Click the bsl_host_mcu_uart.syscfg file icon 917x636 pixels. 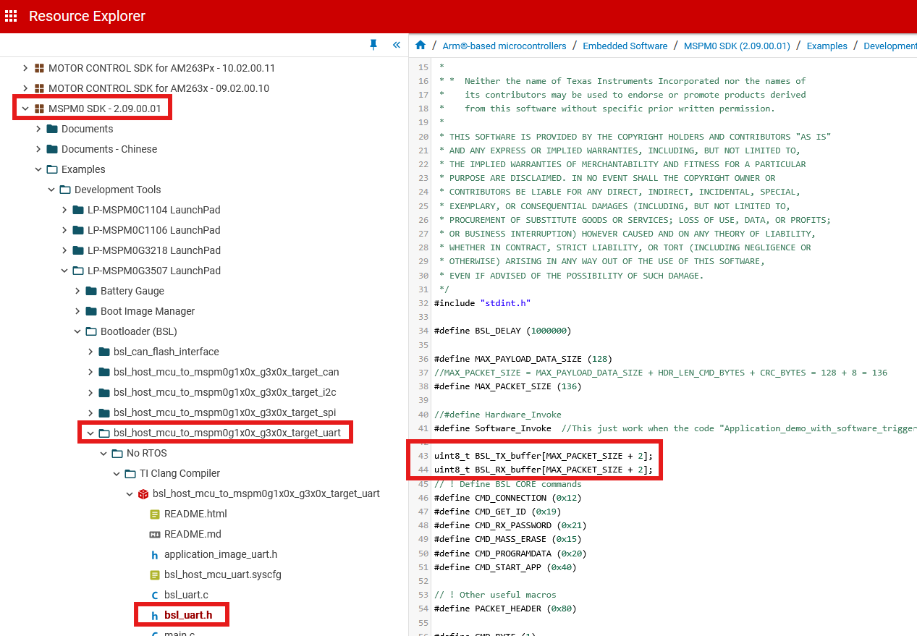[x=155, y=574]
